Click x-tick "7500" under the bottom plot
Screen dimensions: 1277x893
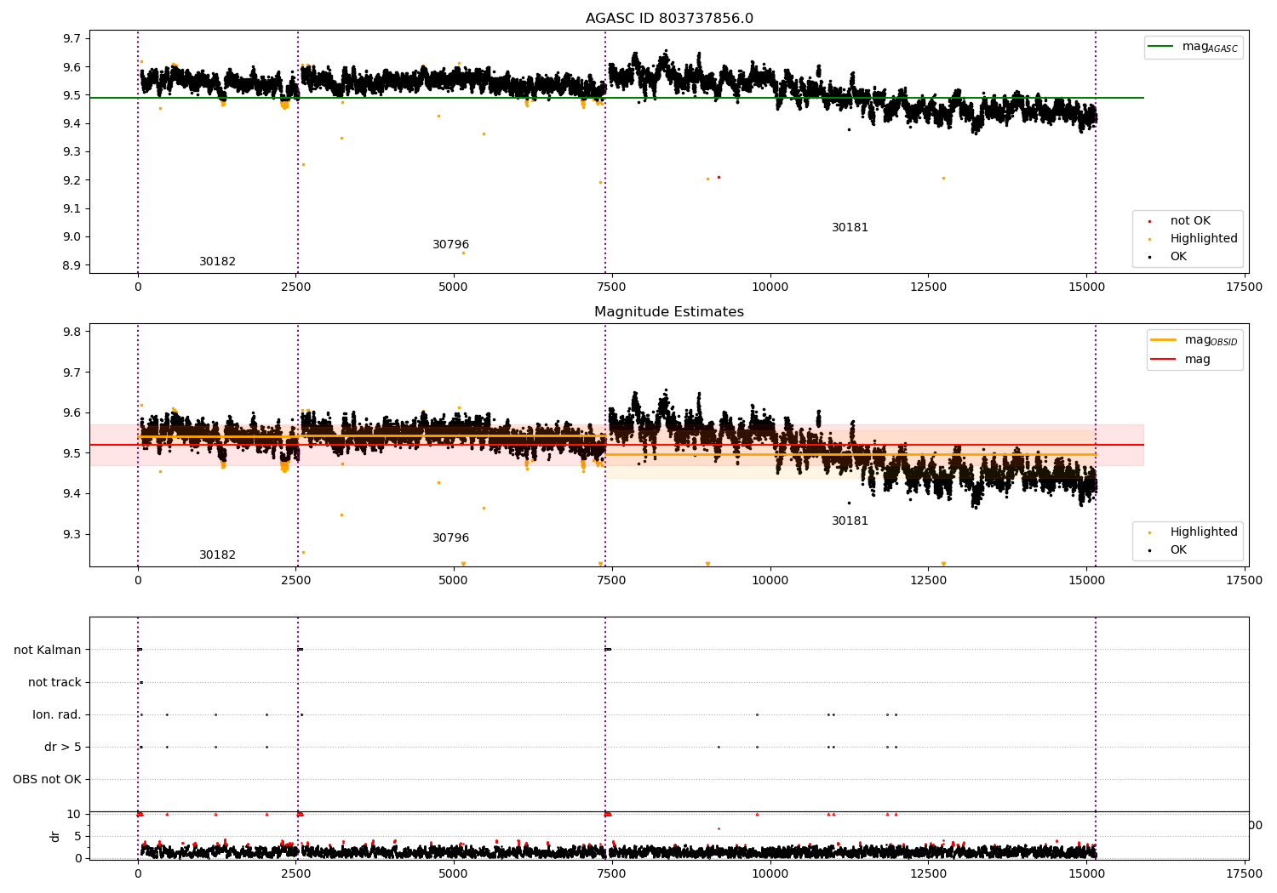click(612, 874)
